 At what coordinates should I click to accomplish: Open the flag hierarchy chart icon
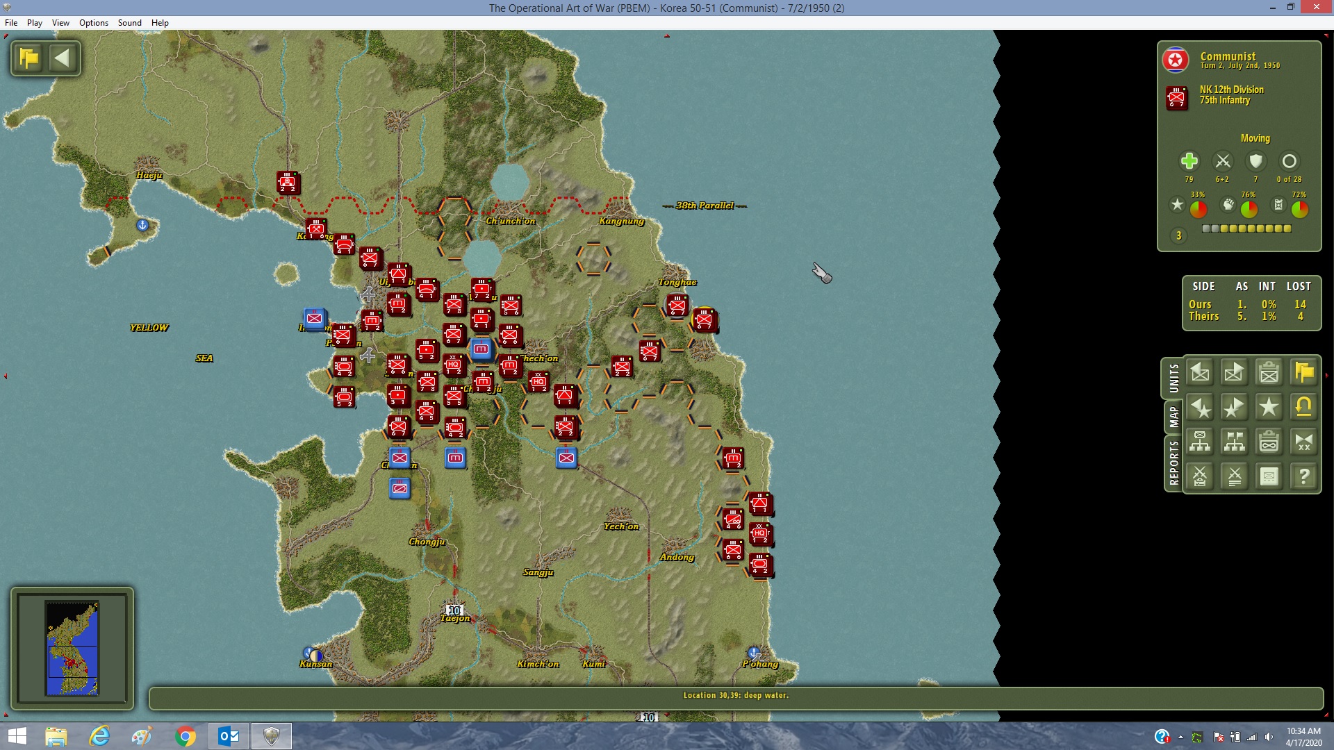(1235, 442)
